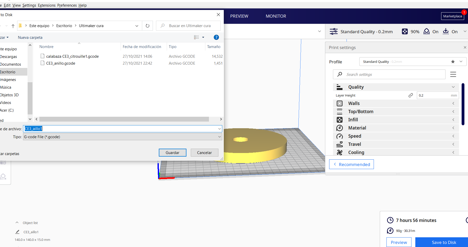Click the Nueva carpeta button

coord(30,37)
